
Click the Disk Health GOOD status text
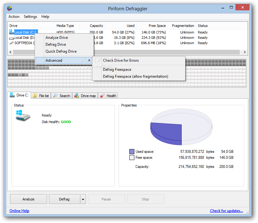click(66, 122)
